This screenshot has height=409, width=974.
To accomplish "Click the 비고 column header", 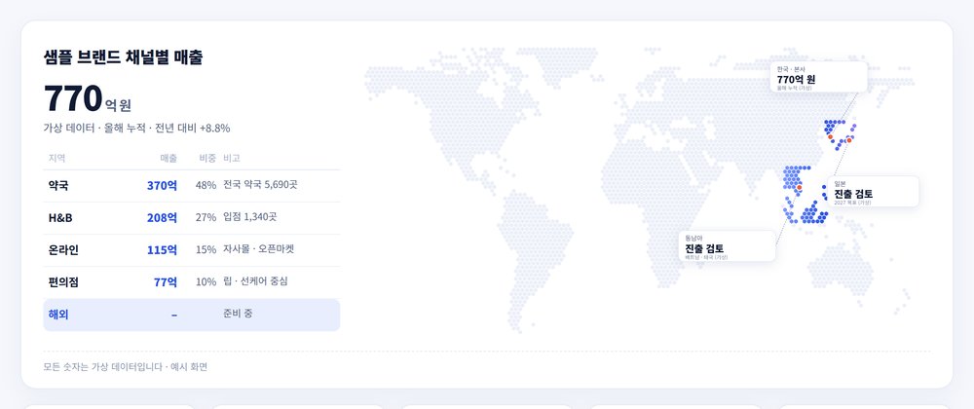I will coord(232,159).
